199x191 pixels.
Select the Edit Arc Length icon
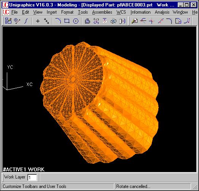point(187,21)
